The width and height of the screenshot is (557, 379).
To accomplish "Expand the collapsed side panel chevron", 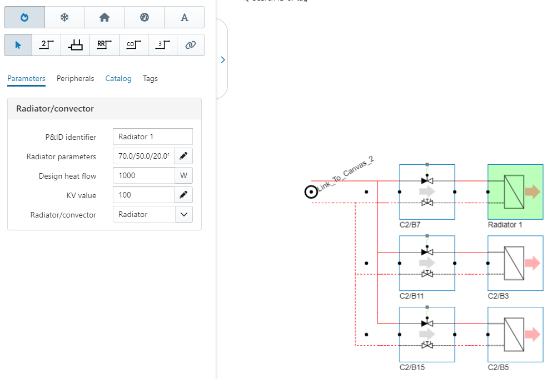I will (223, 60).
